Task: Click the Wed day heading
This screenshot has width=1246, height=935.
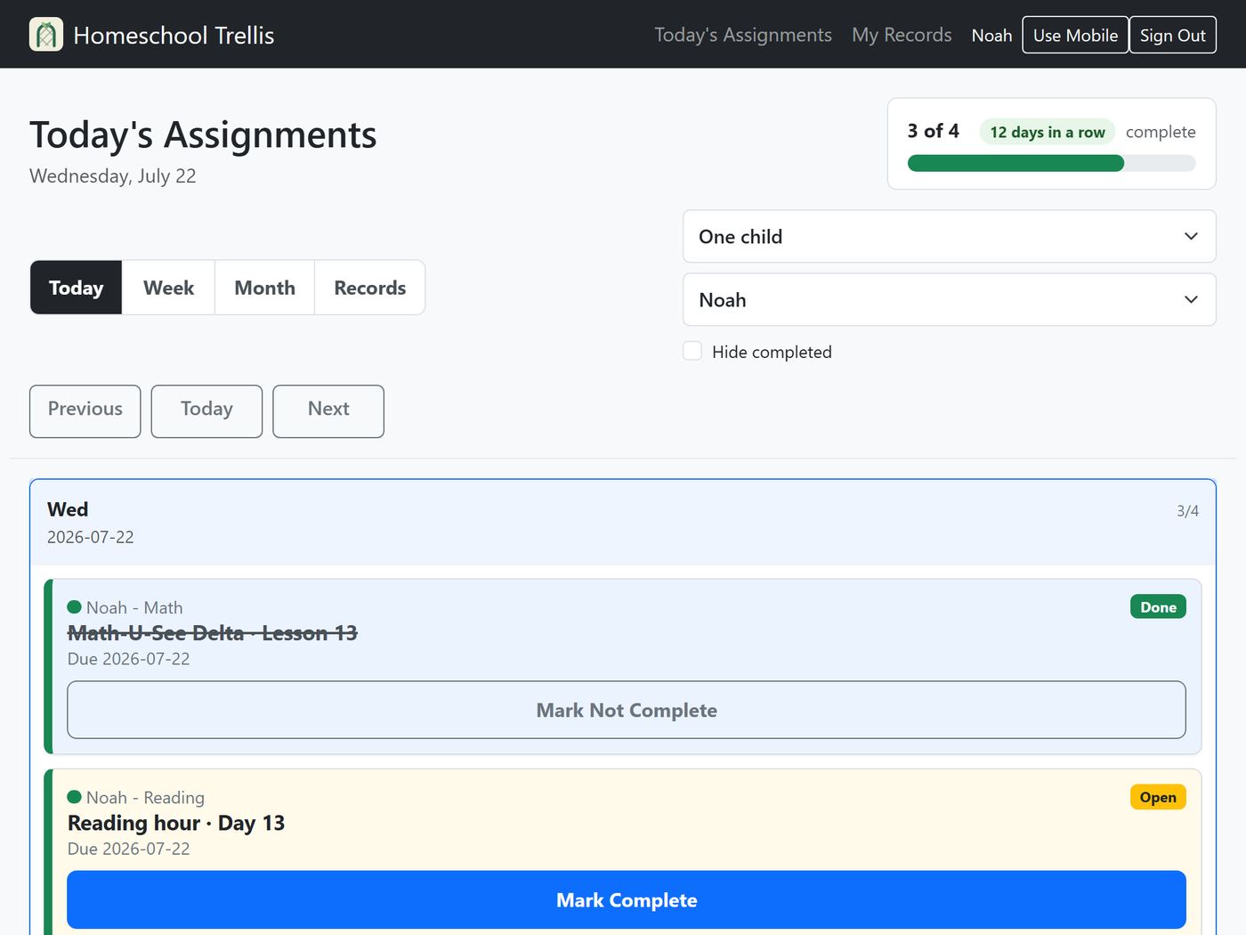Action: point(68,509)
